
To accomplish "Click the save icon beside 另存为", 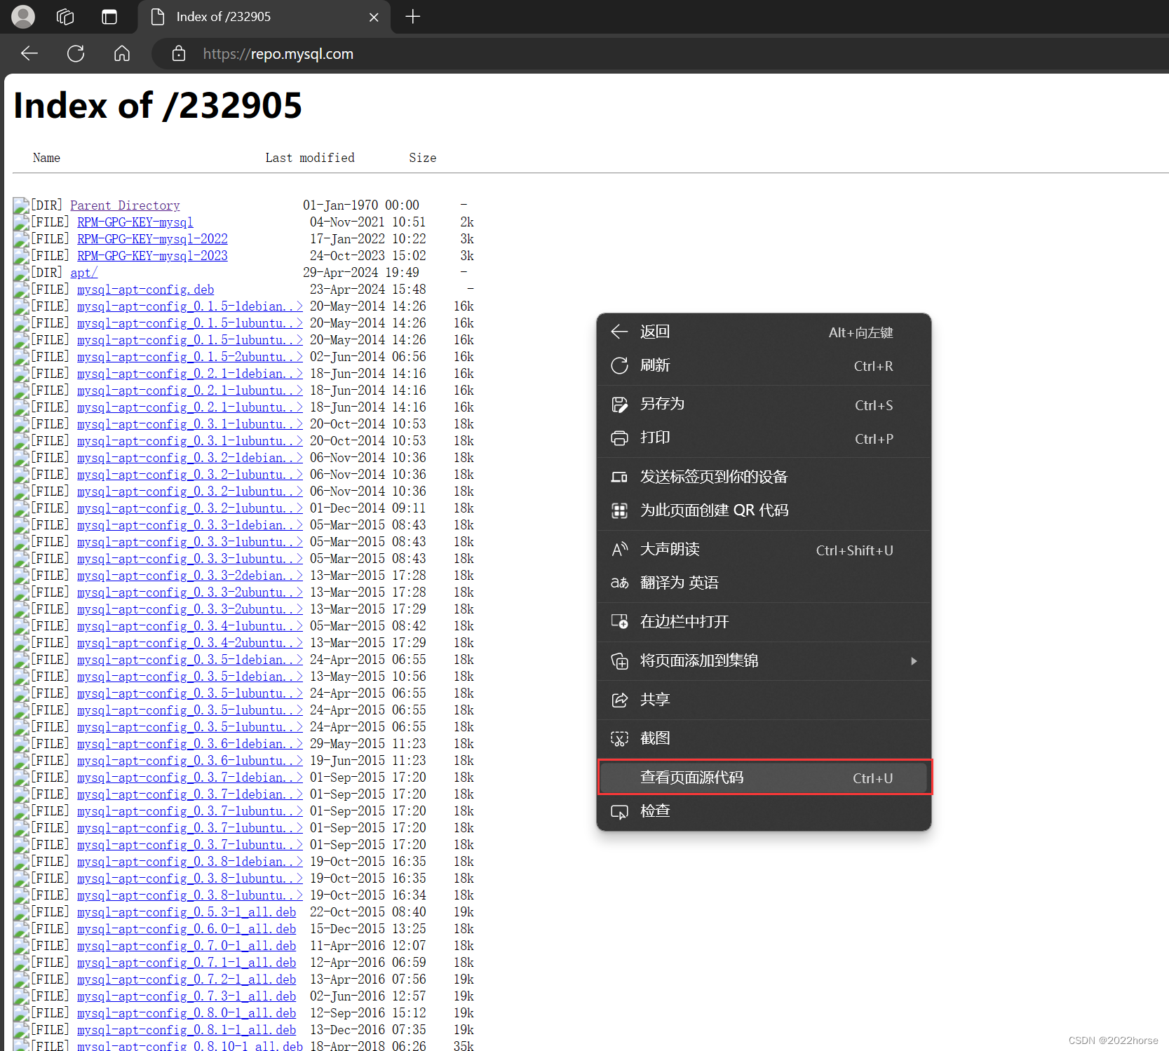I will [619, 405].
